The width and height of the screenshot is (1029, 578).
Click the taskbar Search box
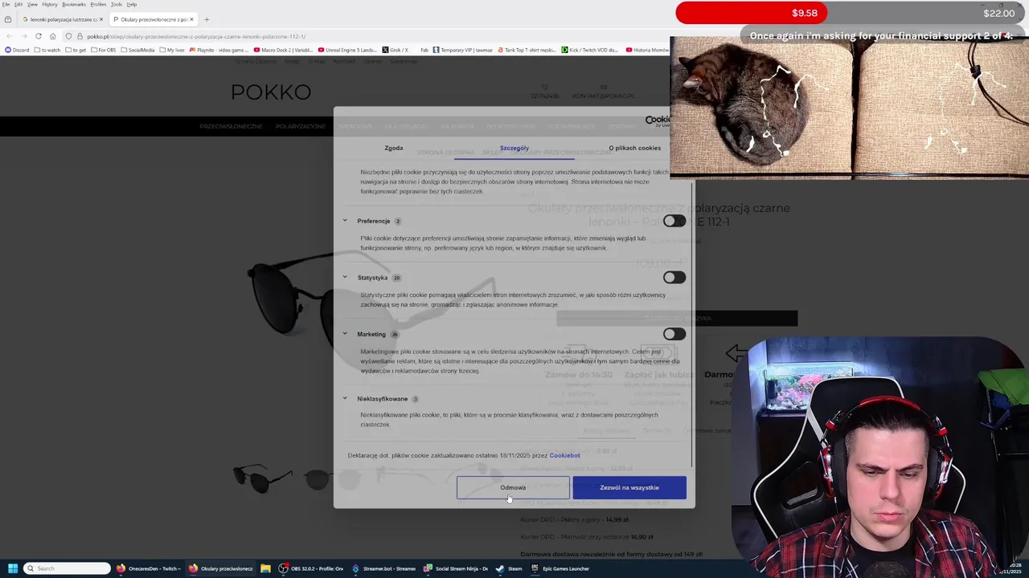coord(67,568)
